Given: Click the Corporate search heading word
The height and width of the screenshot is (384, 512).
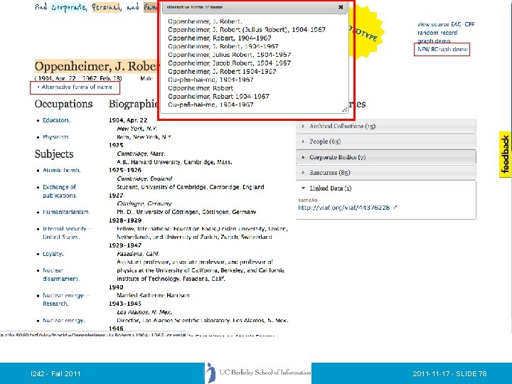Looking at the screenshot, I should (x=69, y=7).
